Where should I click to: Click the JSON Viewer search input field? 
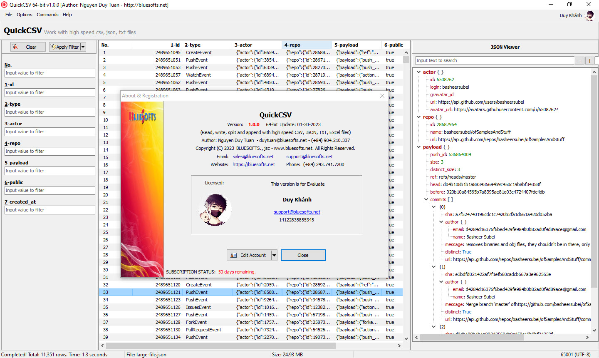pyautogui.click(x=495, y=60)
